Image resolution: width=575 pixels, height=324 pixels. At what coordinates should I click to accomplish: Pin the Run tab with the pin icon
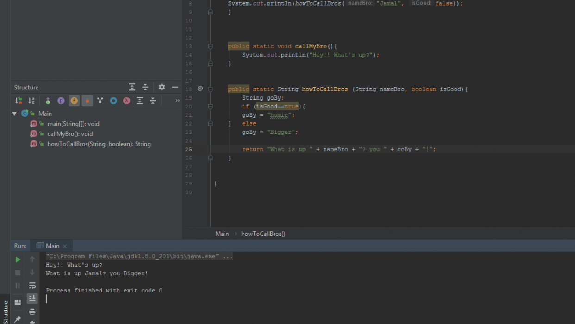pyautogui.click(x=18, y=319)
